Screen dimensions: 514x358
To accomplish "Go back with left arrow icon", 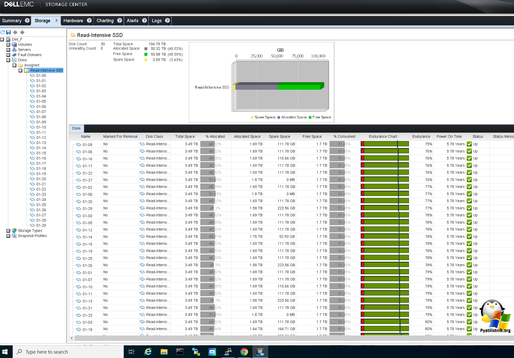I will pos(15,32).
